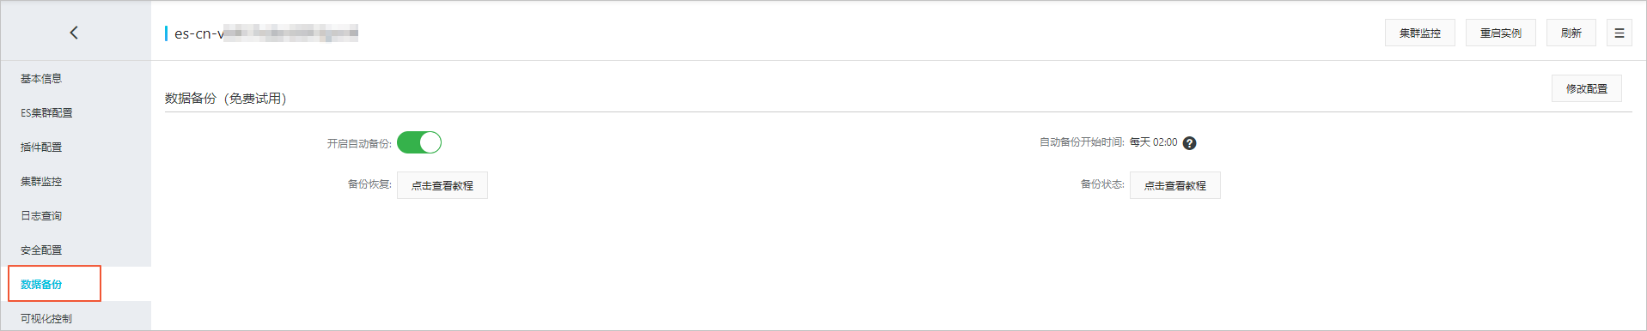This screenshot has height=331, width=1647.
Task: View the 备份恢复 tutorial button
Action: pyautogui.click(x=442, y=185)
